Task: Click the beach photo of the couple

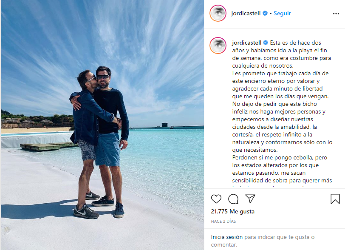Action: (x=102, y=125)
